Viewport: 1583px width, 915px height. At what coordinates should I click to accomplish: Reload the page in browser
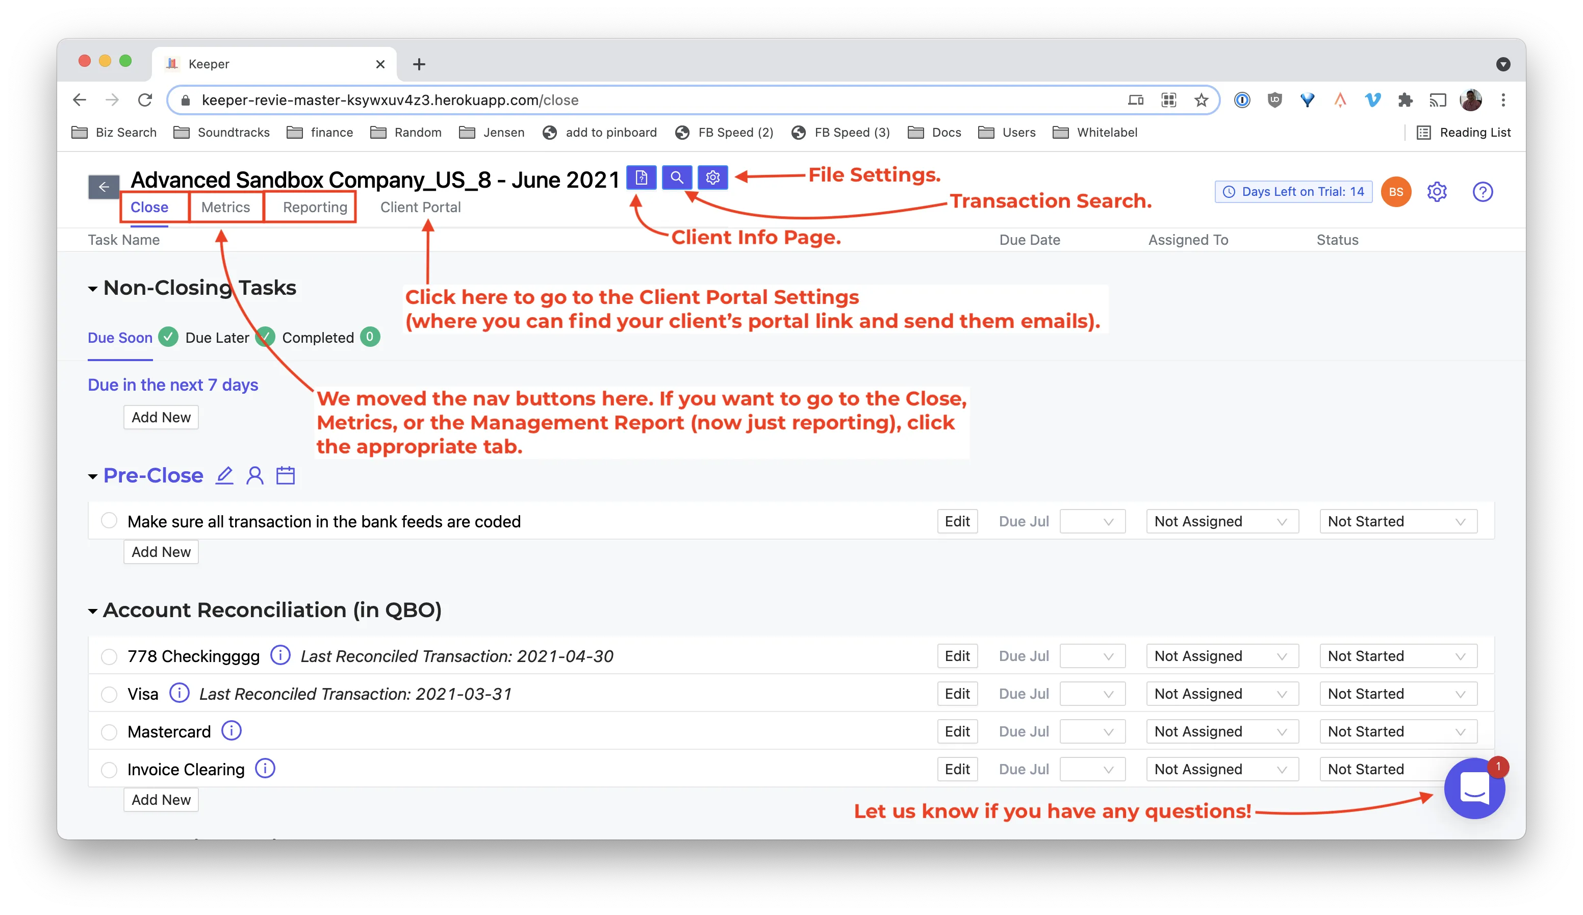(145, 100)
